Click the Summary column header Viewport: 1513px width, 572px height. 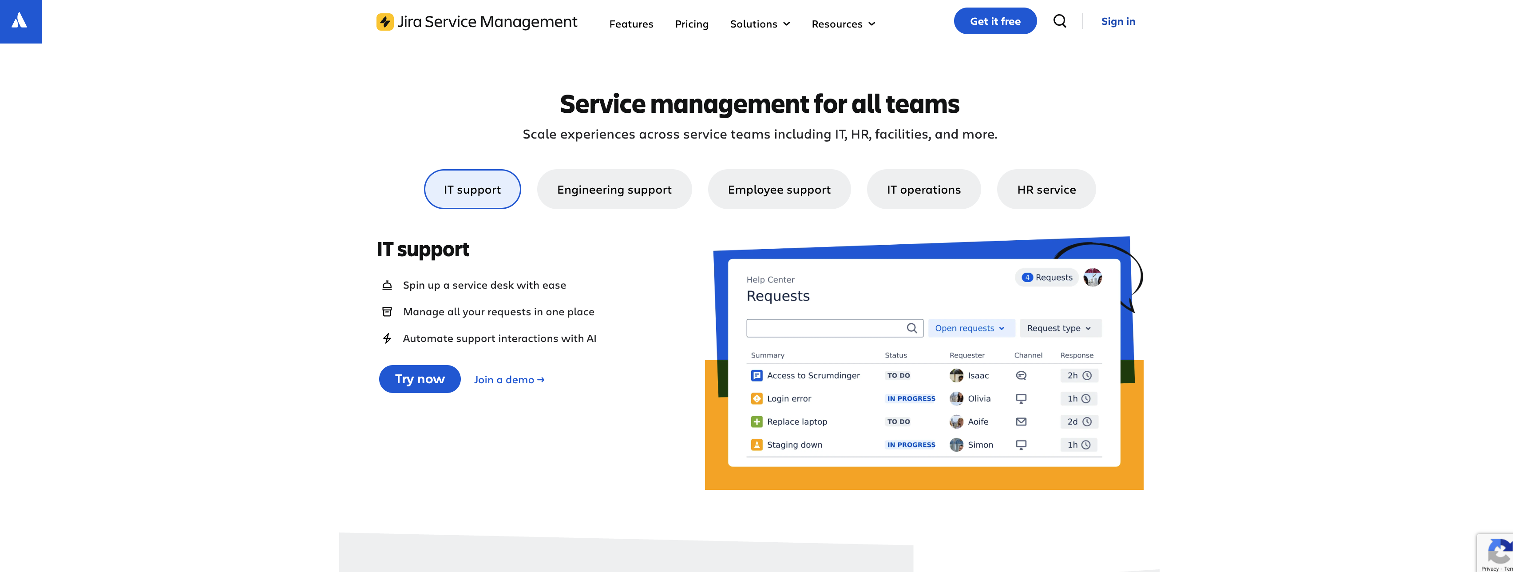point(767,355)
